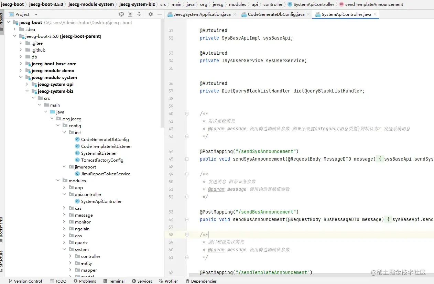
Task: Click module folder icon of jeecg-boot-base-core
Action: pos(28,64)
